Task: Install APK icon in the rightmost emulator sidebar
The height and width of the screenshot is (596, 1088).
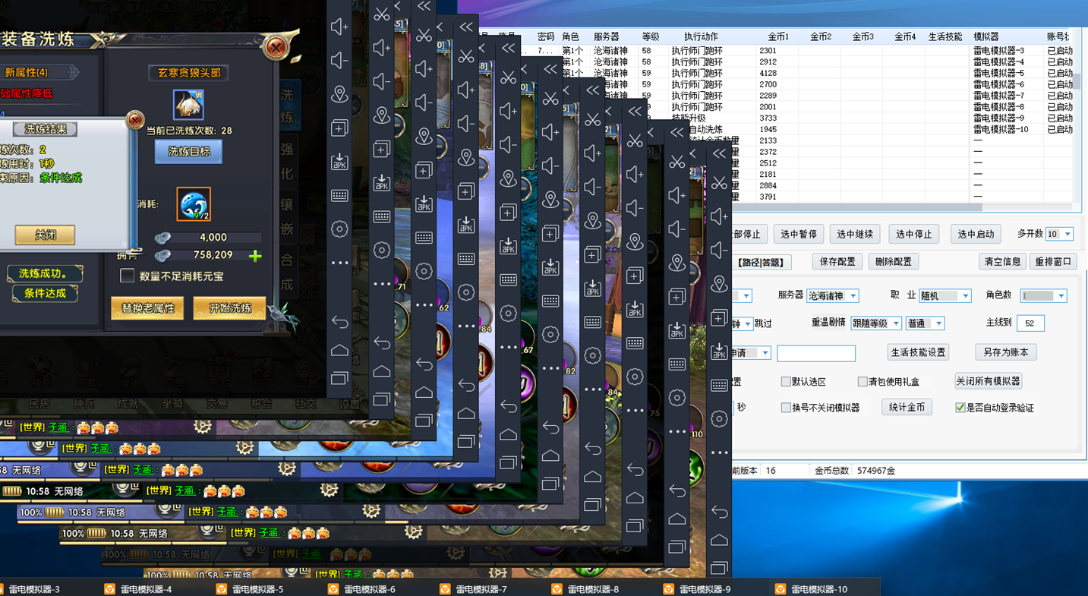Action: click(719, 352)
